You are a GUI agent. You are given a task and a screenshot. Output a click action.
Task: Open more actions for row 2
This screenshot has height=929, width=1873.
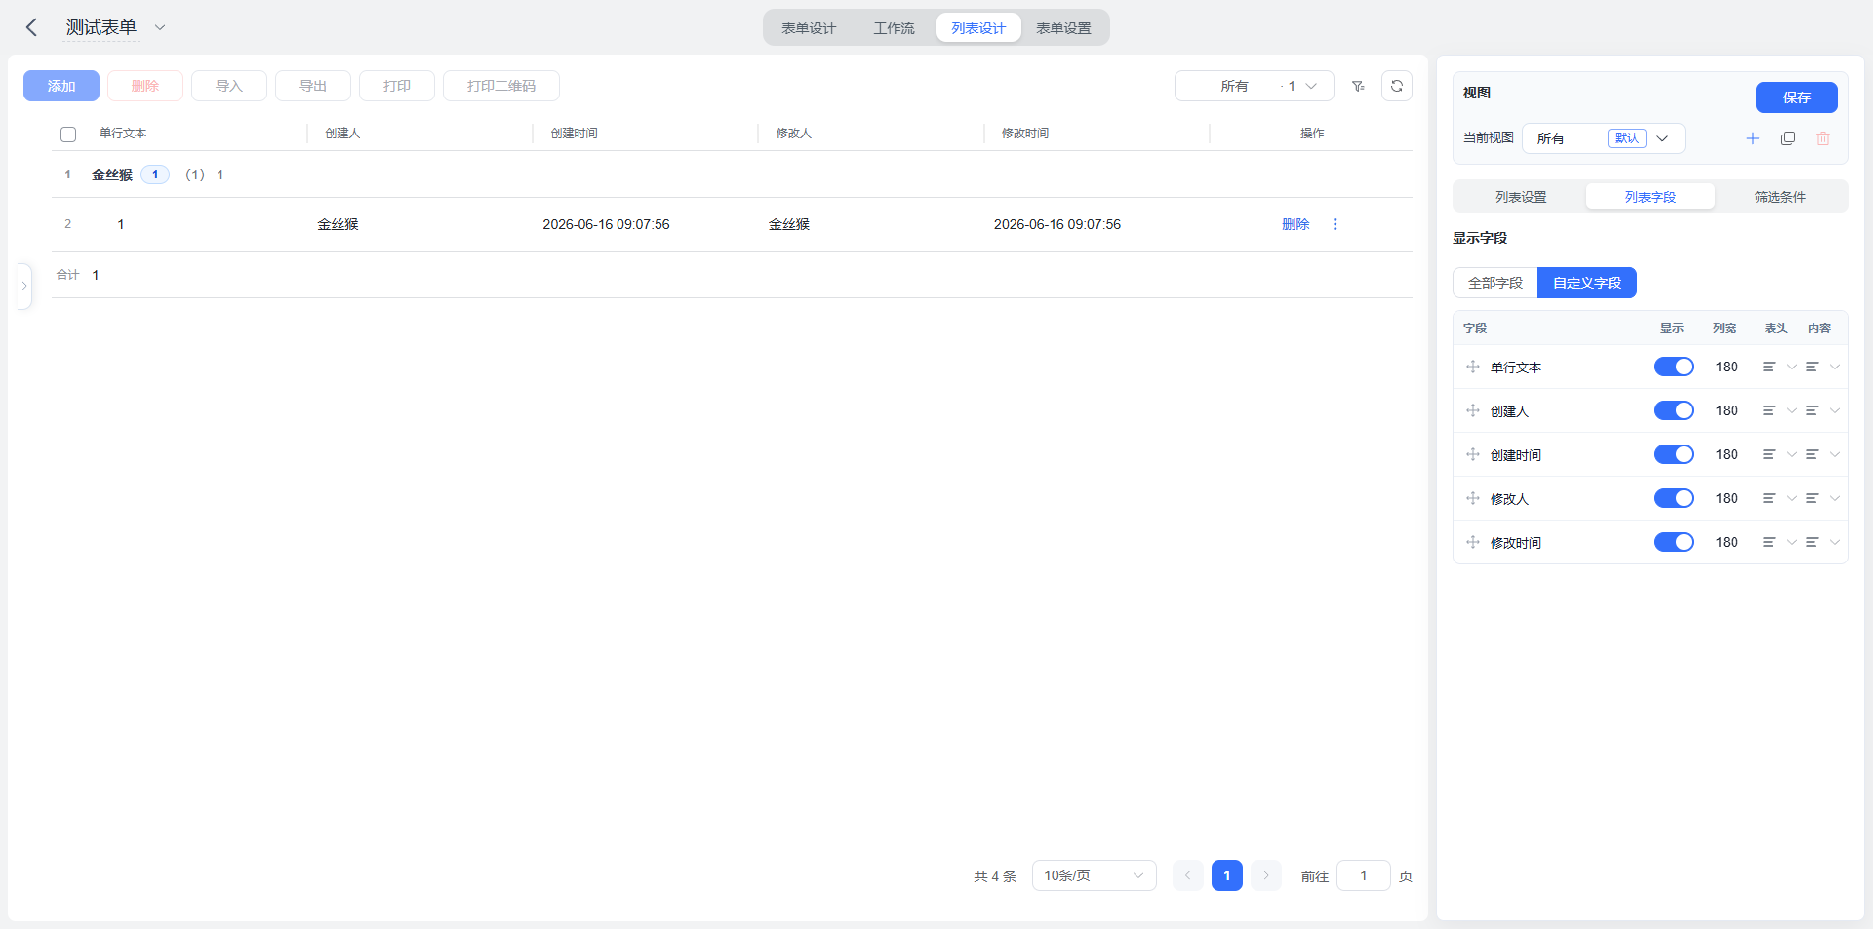tap(1335, 224)
